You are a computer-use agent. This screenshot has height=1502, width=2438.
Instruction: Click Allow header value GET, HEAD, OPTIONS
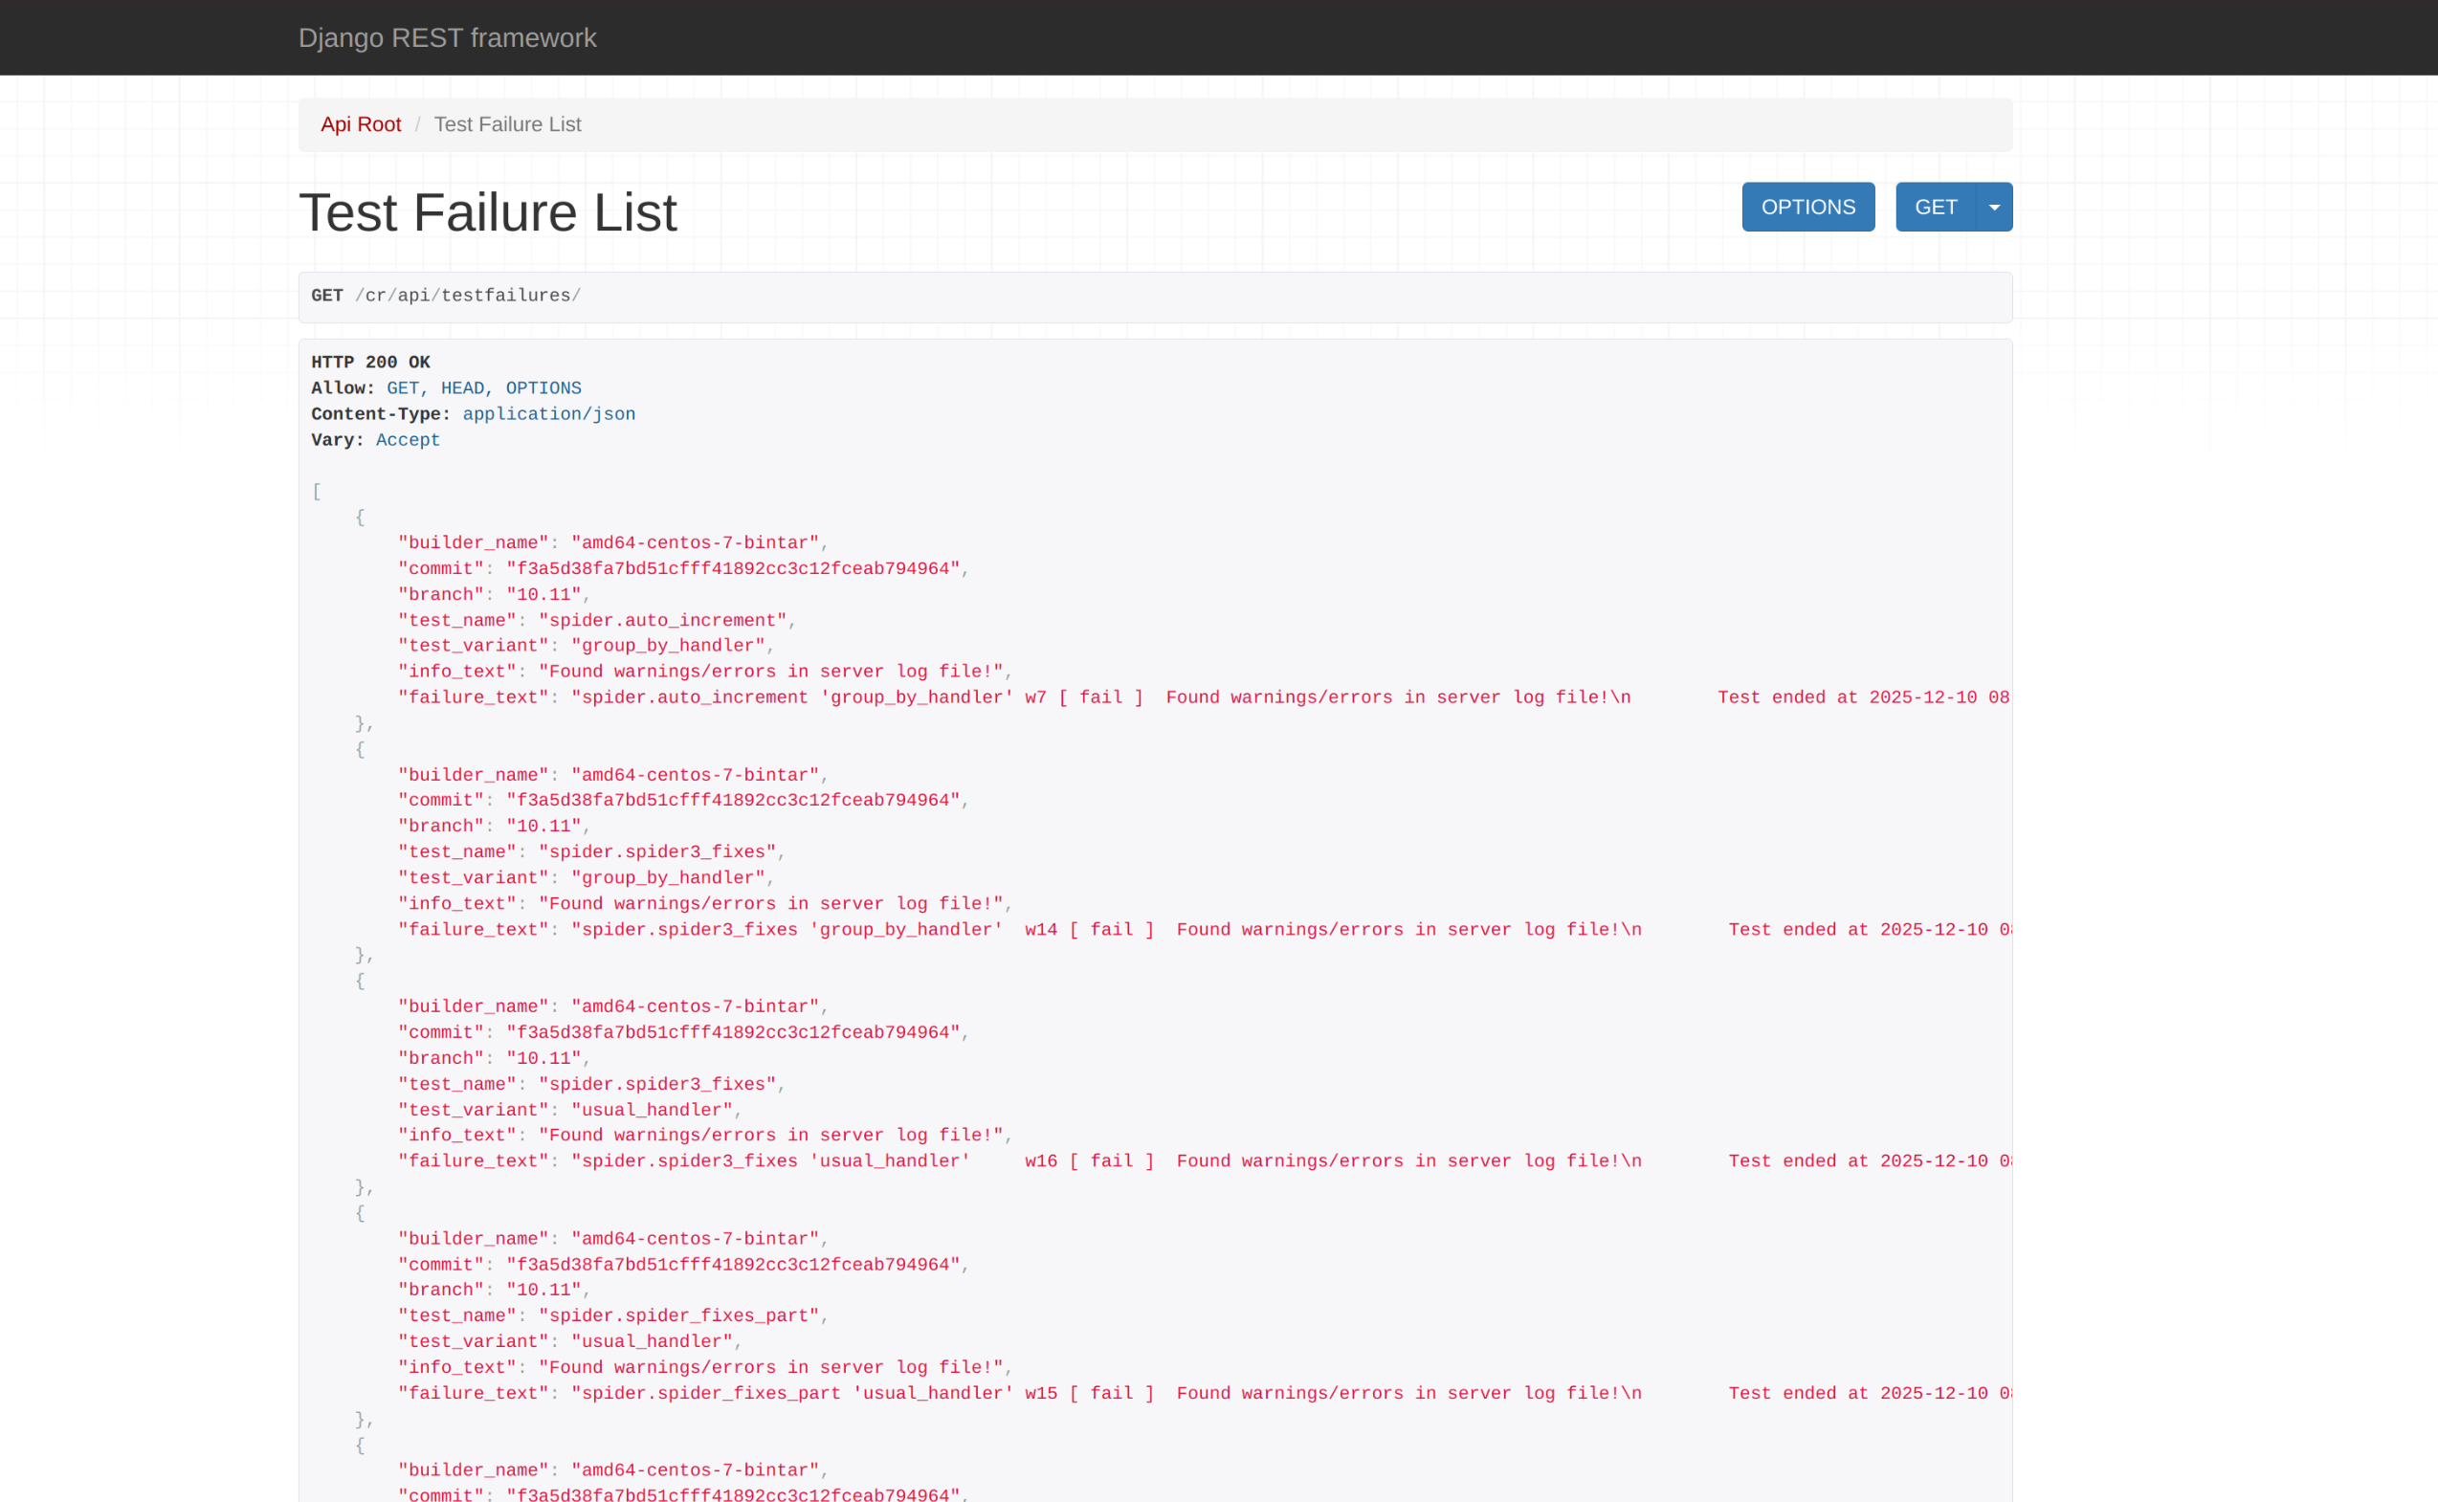pyautogui.click(x=484, y=388)
